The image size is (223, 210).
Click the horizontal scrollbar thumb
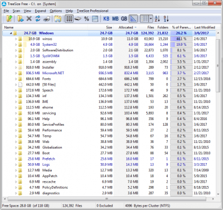pos(107,199)
